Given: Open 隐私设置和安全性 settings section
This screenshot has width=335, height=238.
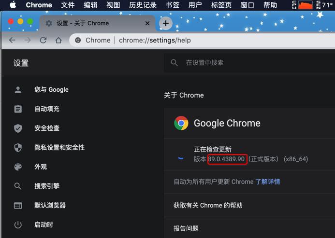Looking at the screenshot, I should 59,148.
